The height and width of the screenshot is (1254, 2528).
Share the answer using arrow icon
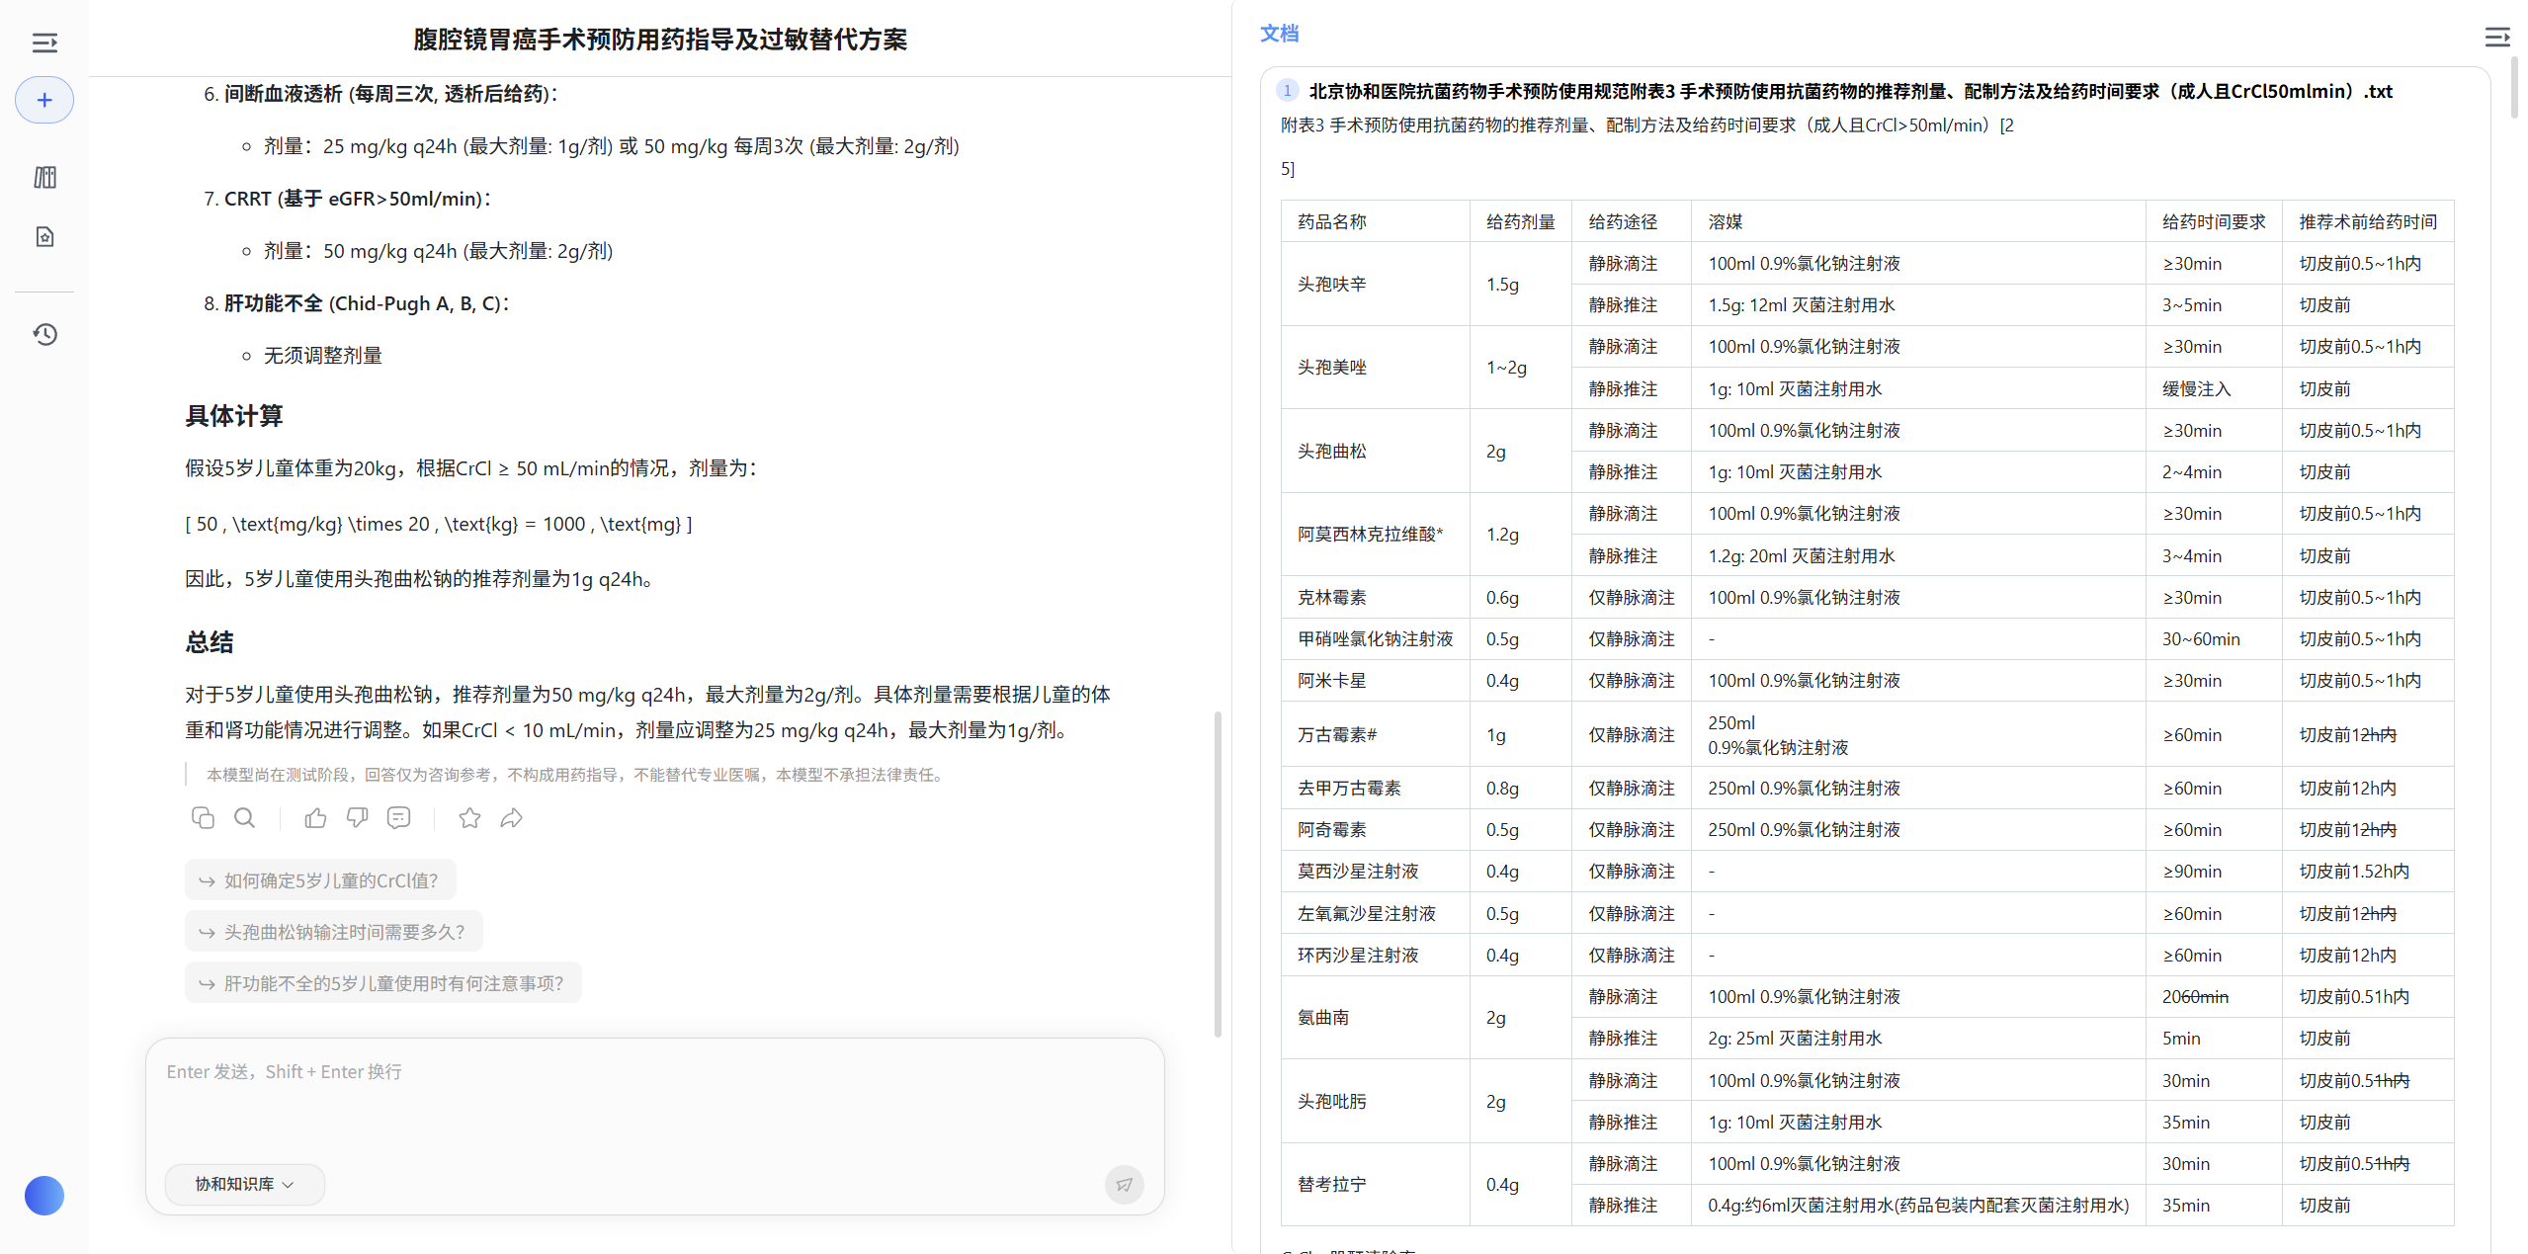tap(511, 818)
